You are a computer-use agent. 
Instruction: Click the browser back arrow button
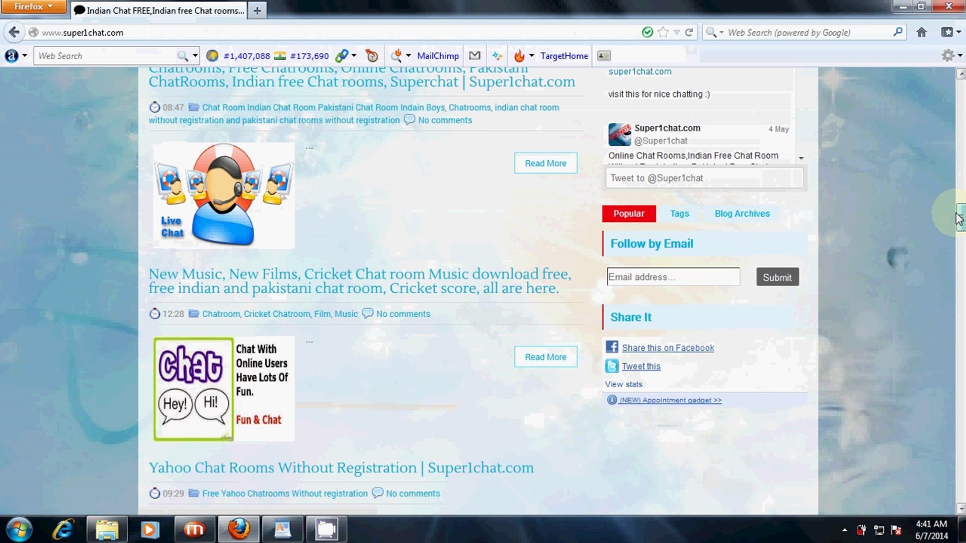(14, 32)
